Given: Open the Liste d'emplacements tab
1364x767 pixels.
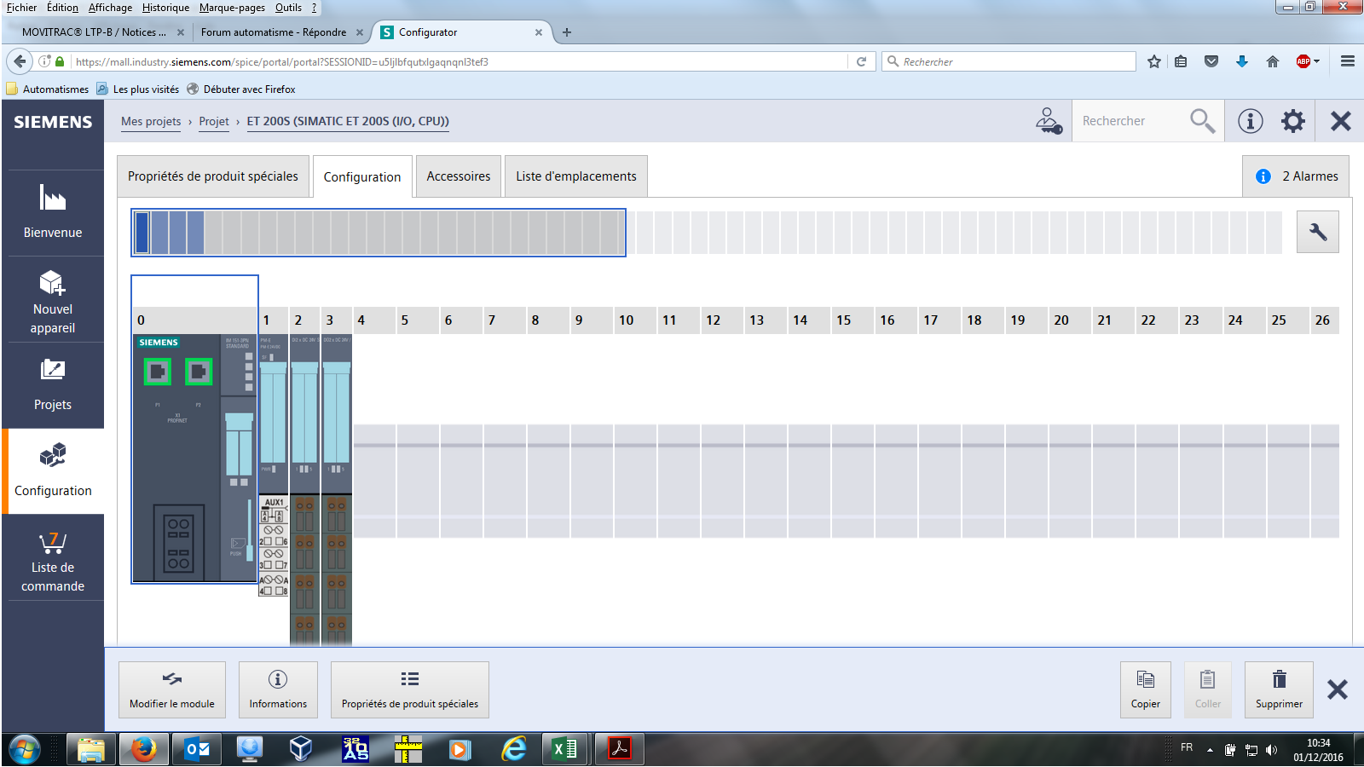Looking at the screenshot, I should (x=576, y=176).
